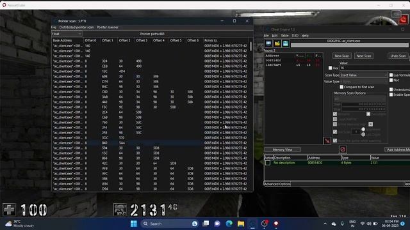410x230 pixels.
Task: Click the OneDrive cloud tray icon
Action: [x=334, y=224]
